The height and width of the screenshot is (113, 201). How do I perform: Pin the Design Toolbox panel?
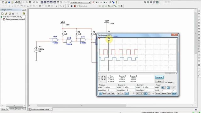(23, 10)
